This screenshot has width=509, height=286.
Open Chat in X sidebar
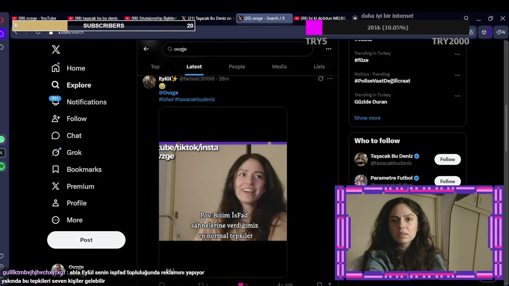[x=66, y=135]
